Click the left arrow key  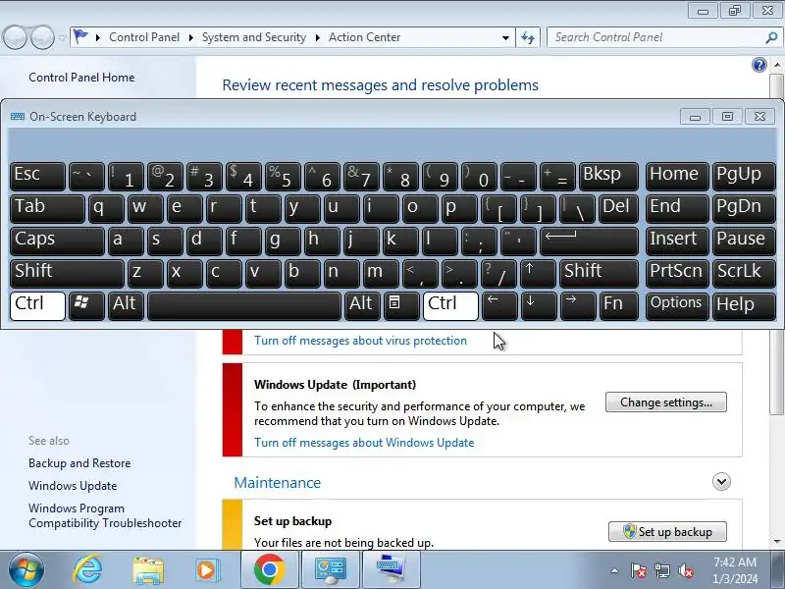pos(499,306)
